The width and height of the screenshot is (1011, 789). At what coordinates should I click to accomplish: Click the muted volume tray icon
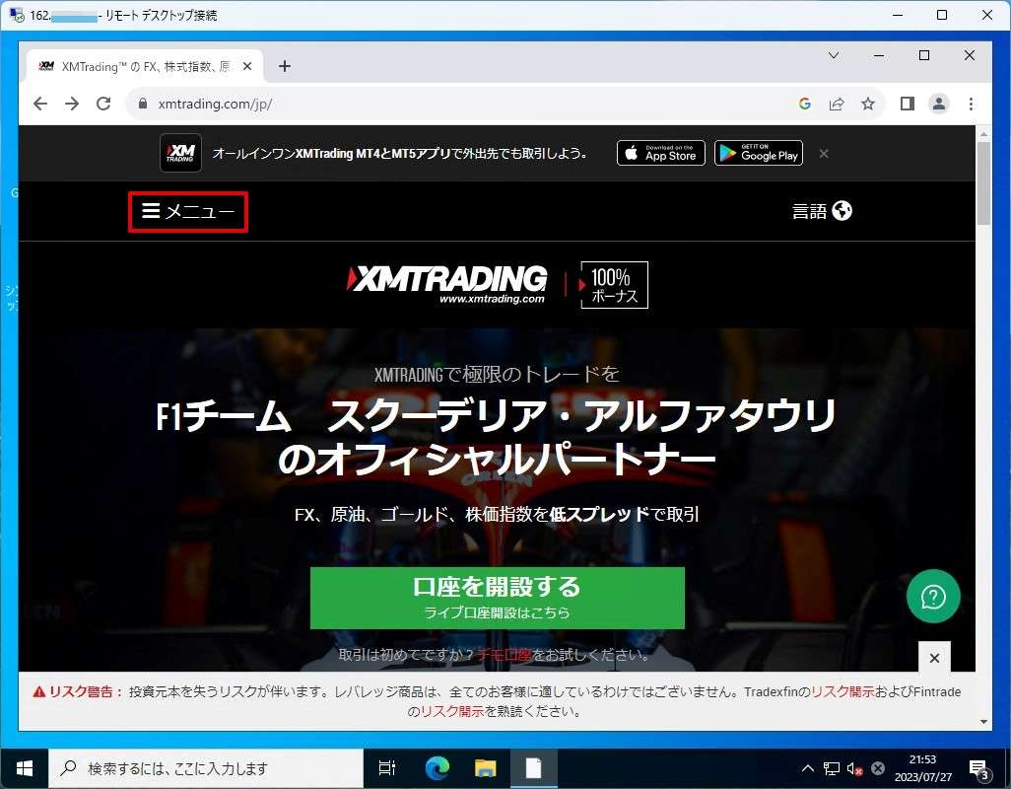(855, 768)
